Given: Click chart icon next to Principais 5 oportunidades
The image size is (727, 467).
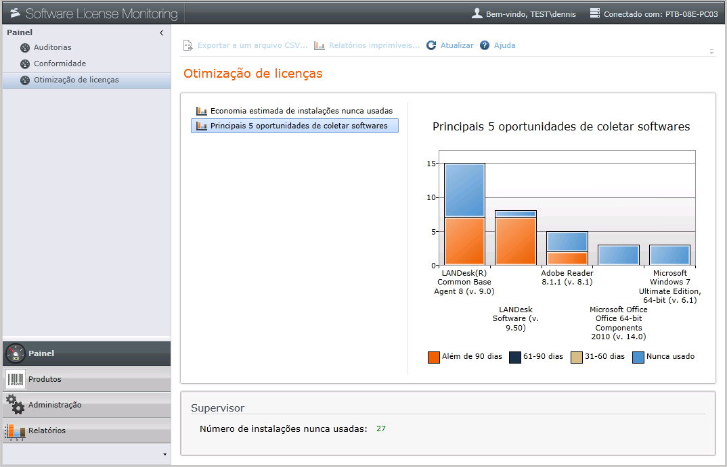Looking at the screenshot, I should click(201, 126).
